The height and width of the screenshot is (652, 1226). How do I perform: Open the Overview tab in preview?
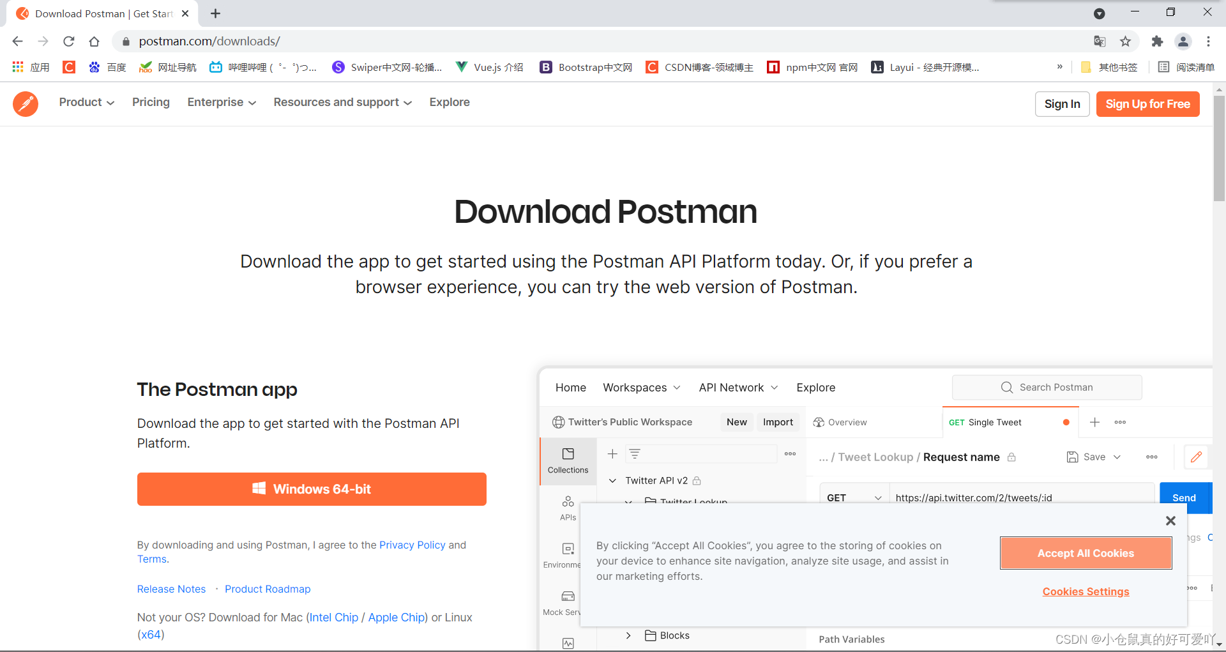(x=840, y=422)
